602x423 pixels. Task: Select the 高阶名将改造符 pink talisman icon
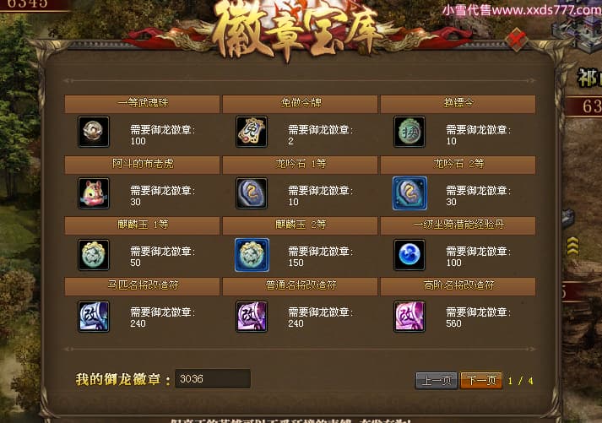pos(409,317)
